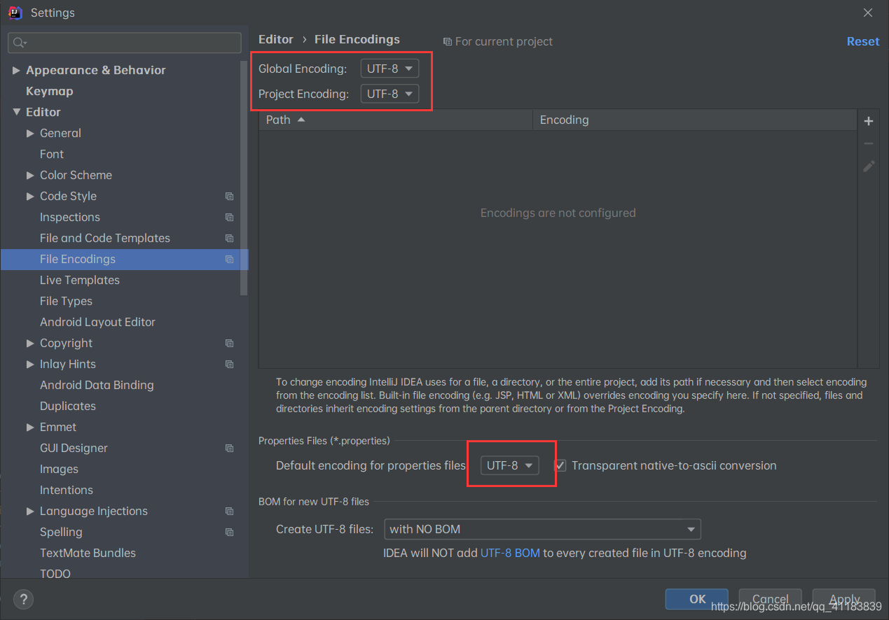Screen dimensions: 889x620
Task: Click the Editor breadcrumb
Action: point(276,39)
